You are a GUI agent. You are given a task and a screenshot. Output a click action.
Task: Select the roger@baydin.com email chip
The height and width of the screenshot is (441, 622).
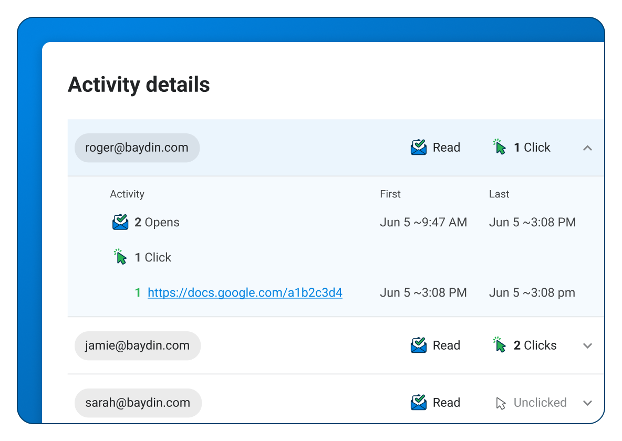tap(137, 148)
